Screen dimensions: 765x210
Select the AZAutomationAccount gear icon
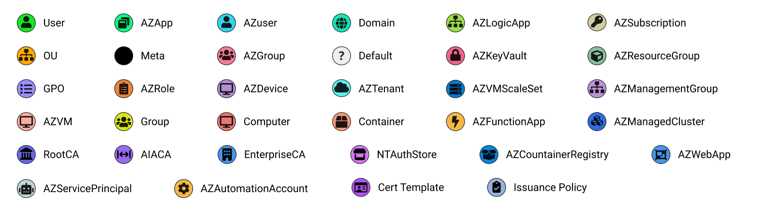(x=184, y=188)
